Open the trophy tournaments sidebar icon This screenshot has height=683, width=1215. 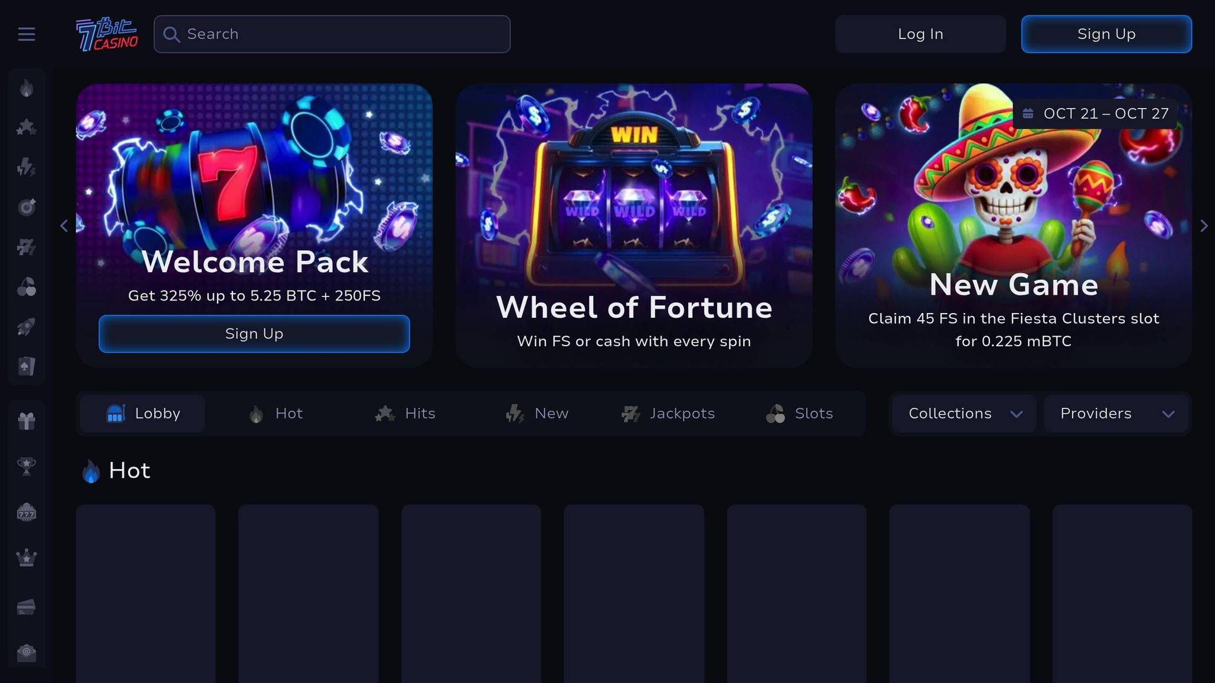[27, 467]
